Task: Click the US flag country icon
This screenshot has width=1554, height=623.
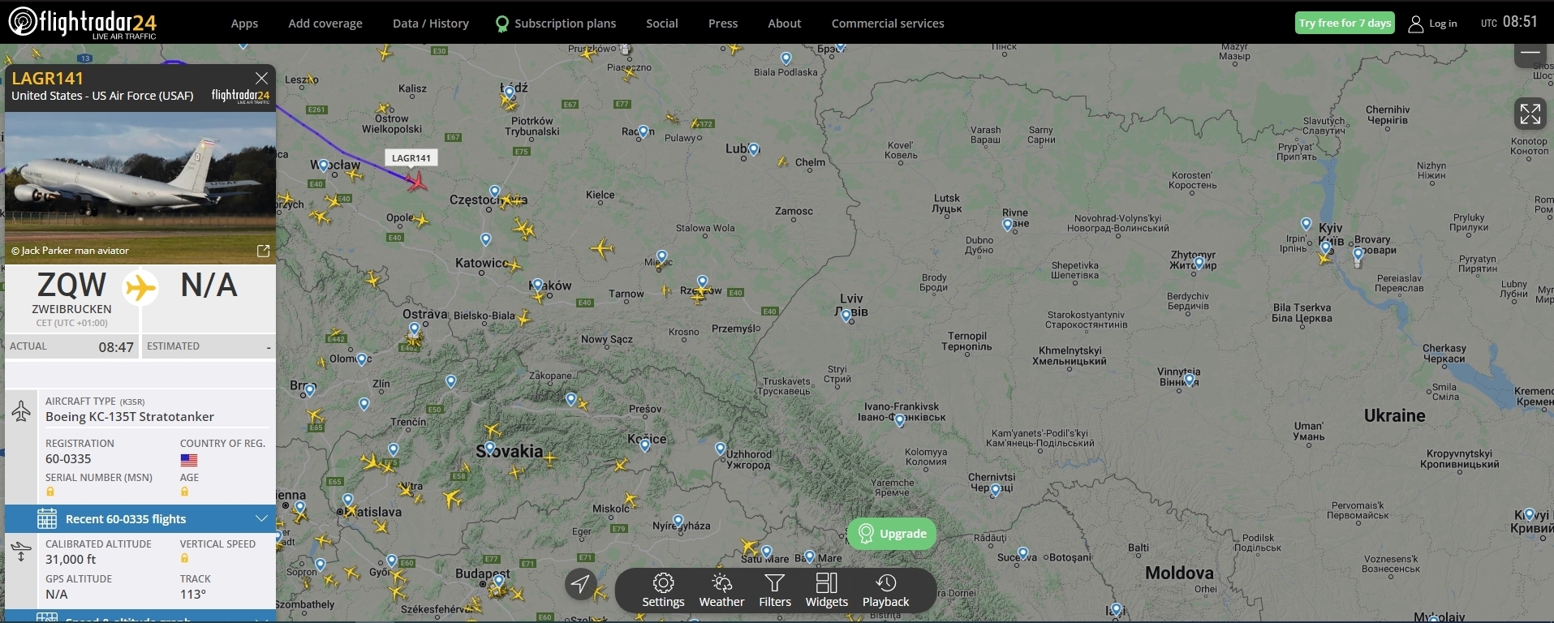Action: tap(189, 460)
